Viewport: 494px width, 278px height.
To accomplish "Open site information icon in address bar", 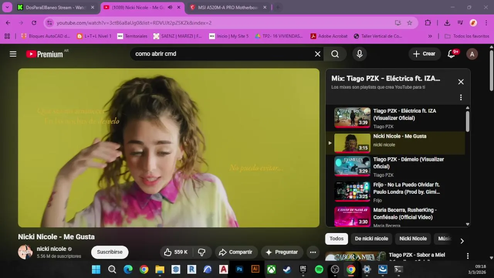I will pos(49,23).
